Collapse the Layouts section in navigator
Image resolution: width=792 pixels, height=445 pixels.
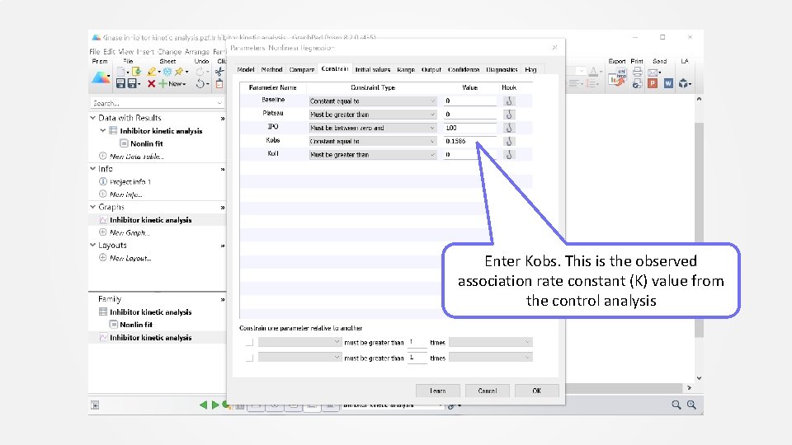(93, 246)
